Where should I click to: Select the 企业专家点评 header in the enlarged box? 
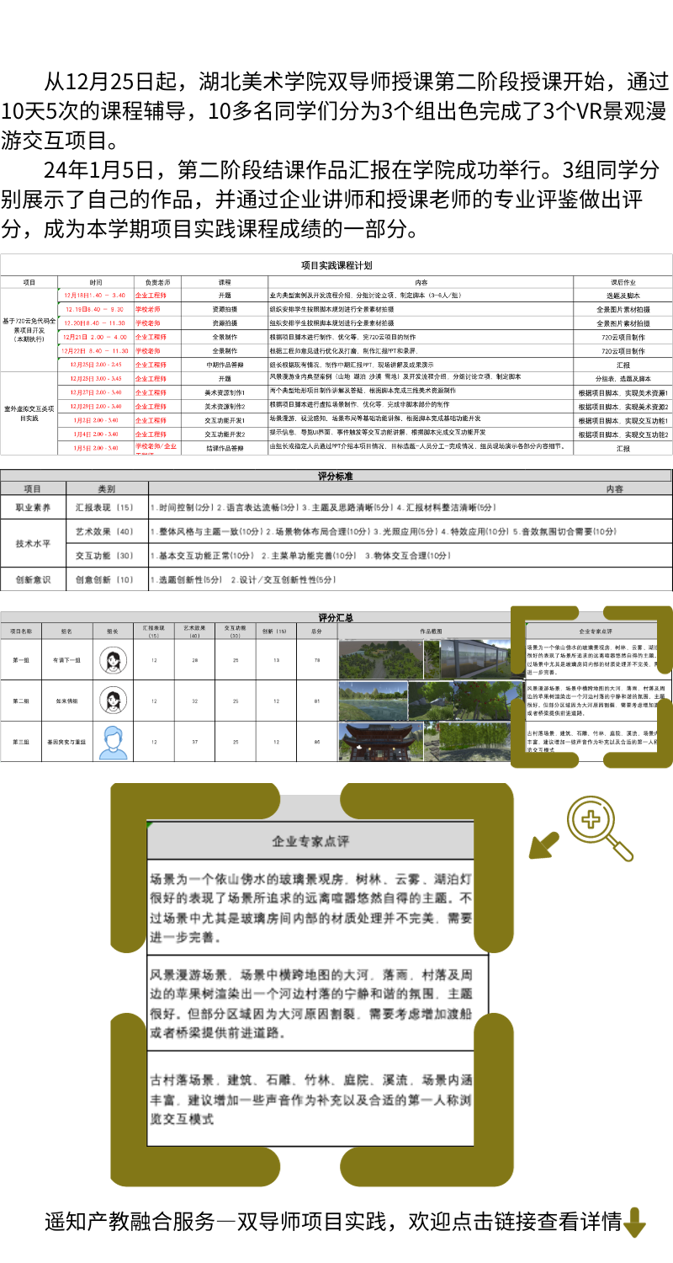(310, 840)
